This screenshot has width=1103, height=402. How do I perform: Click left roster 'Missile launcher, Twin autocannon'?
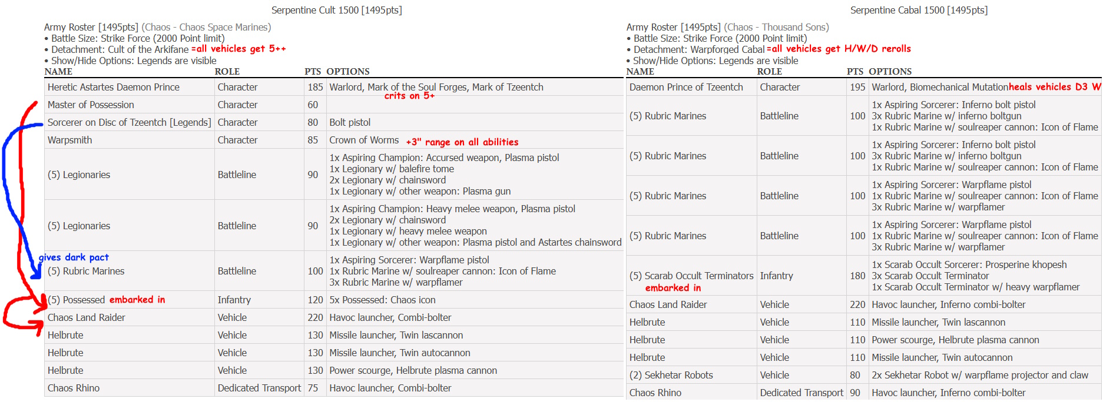[400, 353]
